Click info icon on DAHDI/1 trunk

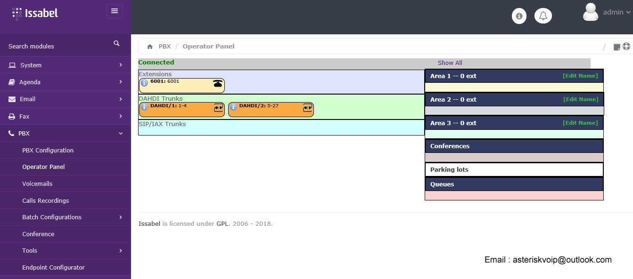tap(144, 107)
